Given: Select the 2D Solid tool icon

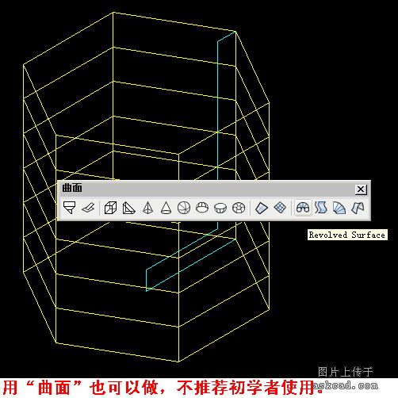Looking at the screenshot, I should pos(70,208).
